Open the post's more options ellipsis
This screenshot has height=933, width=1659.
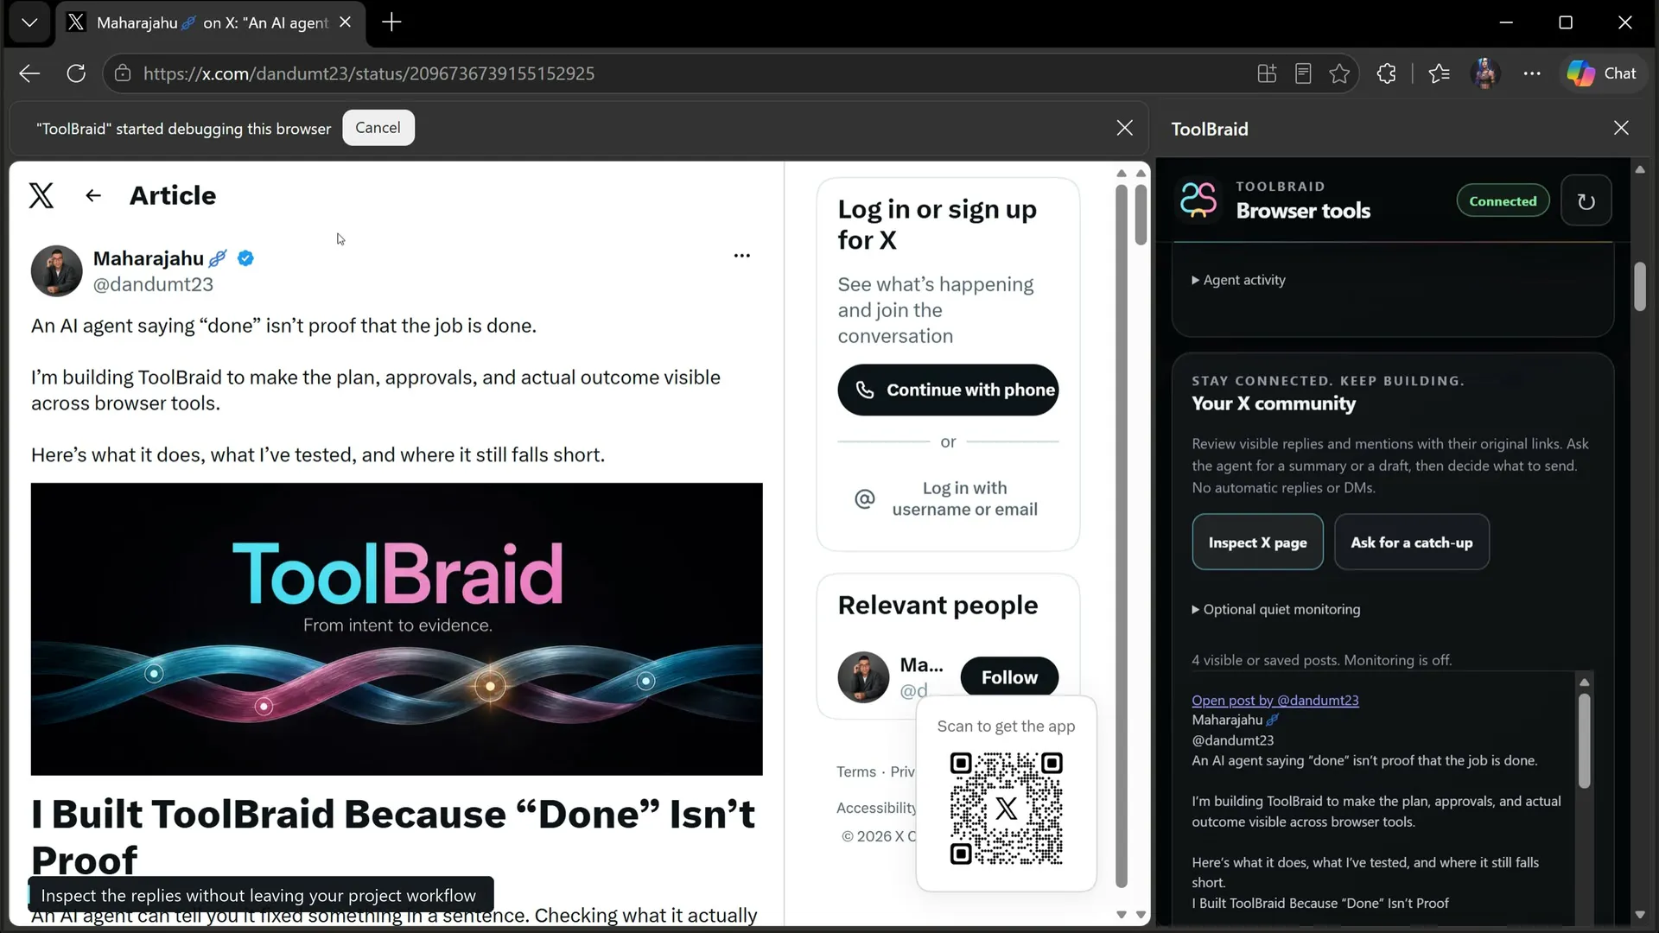(x=741, y=256)
